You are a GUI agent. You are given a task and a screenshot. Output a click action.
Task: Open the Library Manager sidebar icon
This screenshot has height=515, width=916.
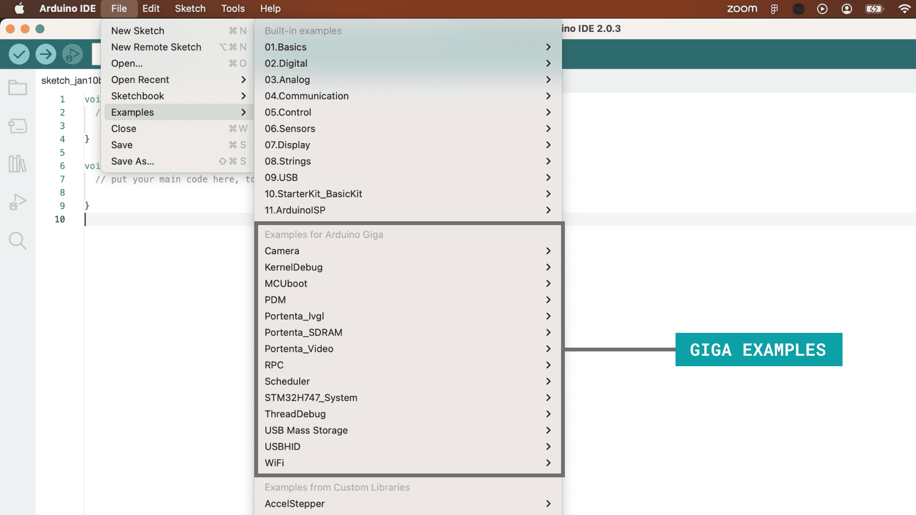(x=18, y=164)
